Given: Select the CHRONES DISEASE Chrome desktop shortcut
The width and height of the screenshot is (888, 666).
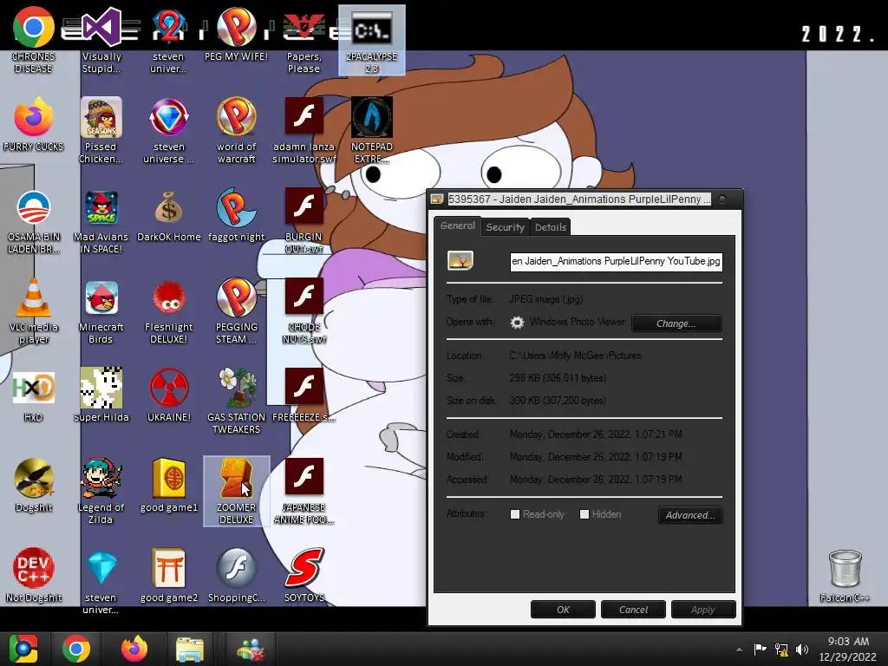Looking at the screenshot, I should (34, 40).
